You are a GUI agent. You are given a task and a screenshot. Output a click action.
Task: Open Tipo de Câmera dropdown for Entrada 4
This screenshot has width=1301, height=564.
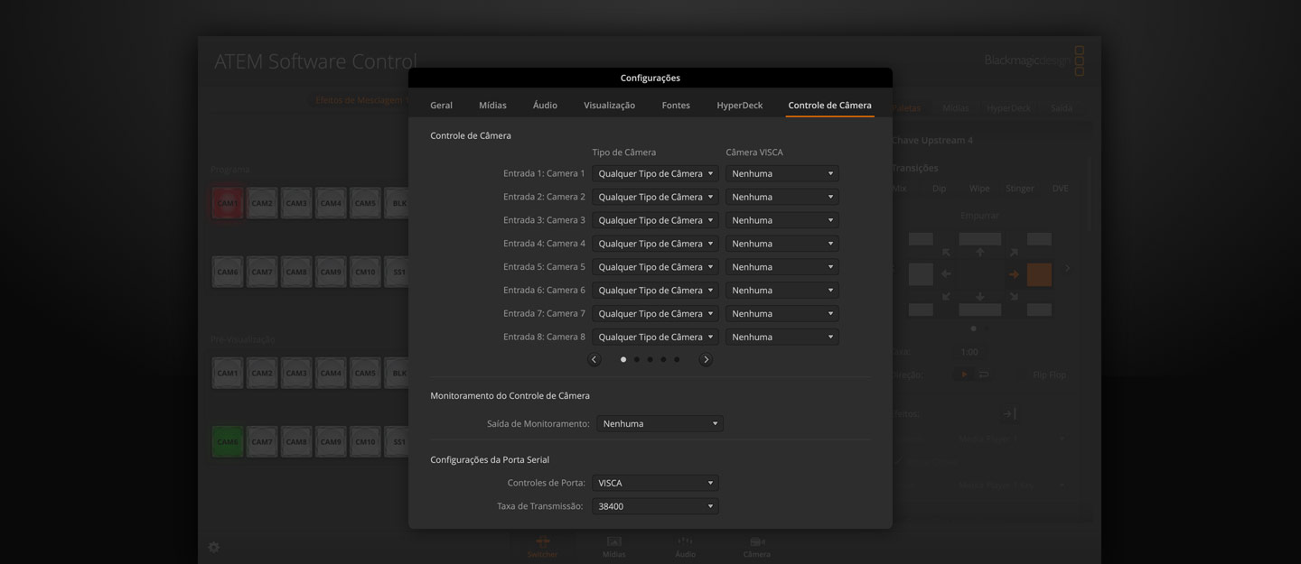point(655,244)
